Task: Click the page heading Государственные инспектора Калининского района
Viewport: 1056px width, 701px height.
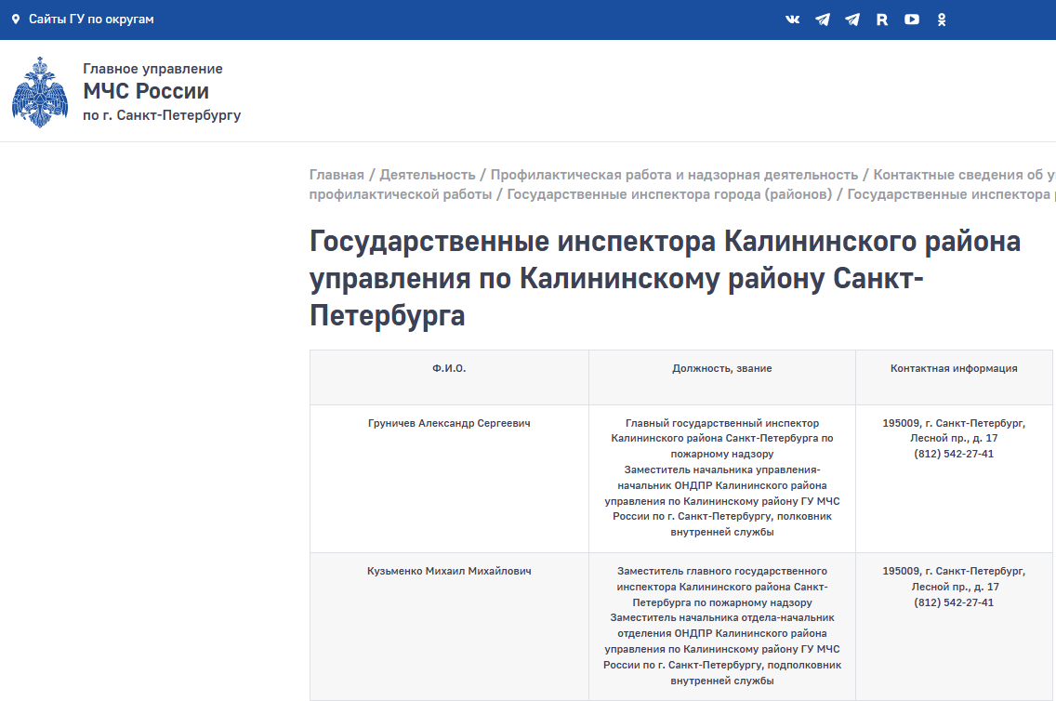Action: pos(665,278)
